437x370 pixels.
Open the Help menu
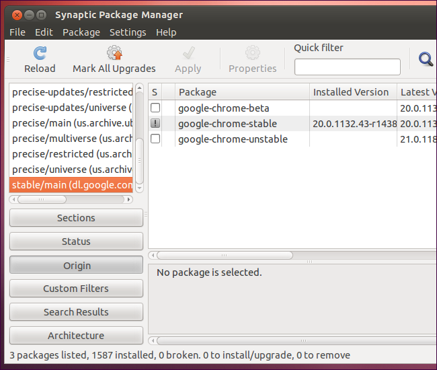(x=166, y=32)
